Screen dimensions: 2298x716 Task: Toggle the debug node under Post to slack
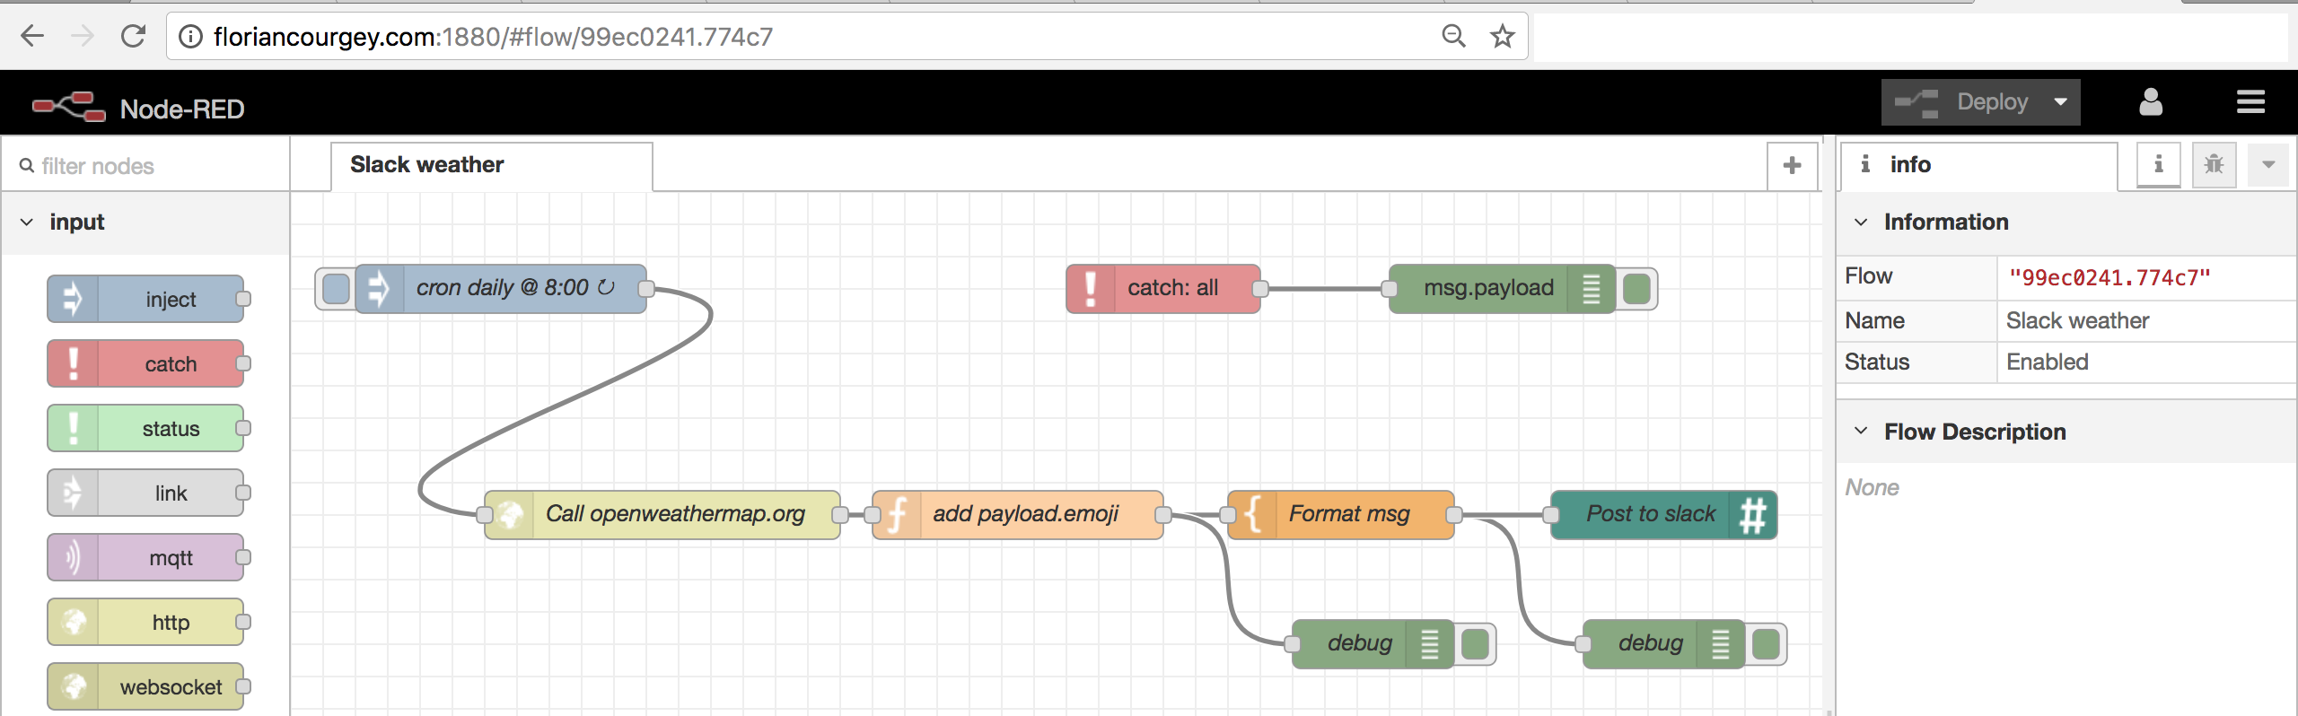[x=1766, y=644]
